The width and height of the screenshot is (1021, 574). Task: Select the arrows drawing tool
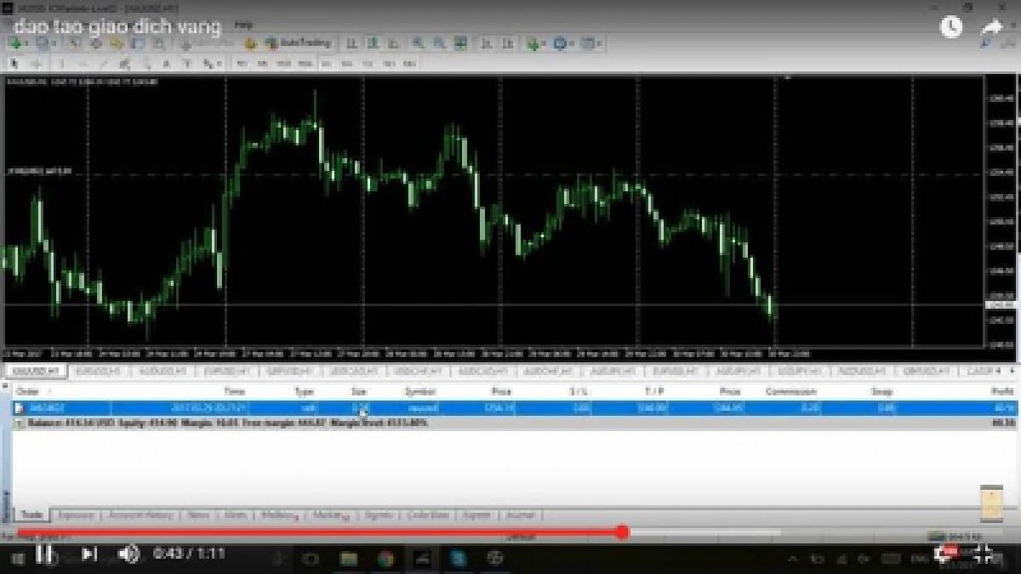(208, 64)
